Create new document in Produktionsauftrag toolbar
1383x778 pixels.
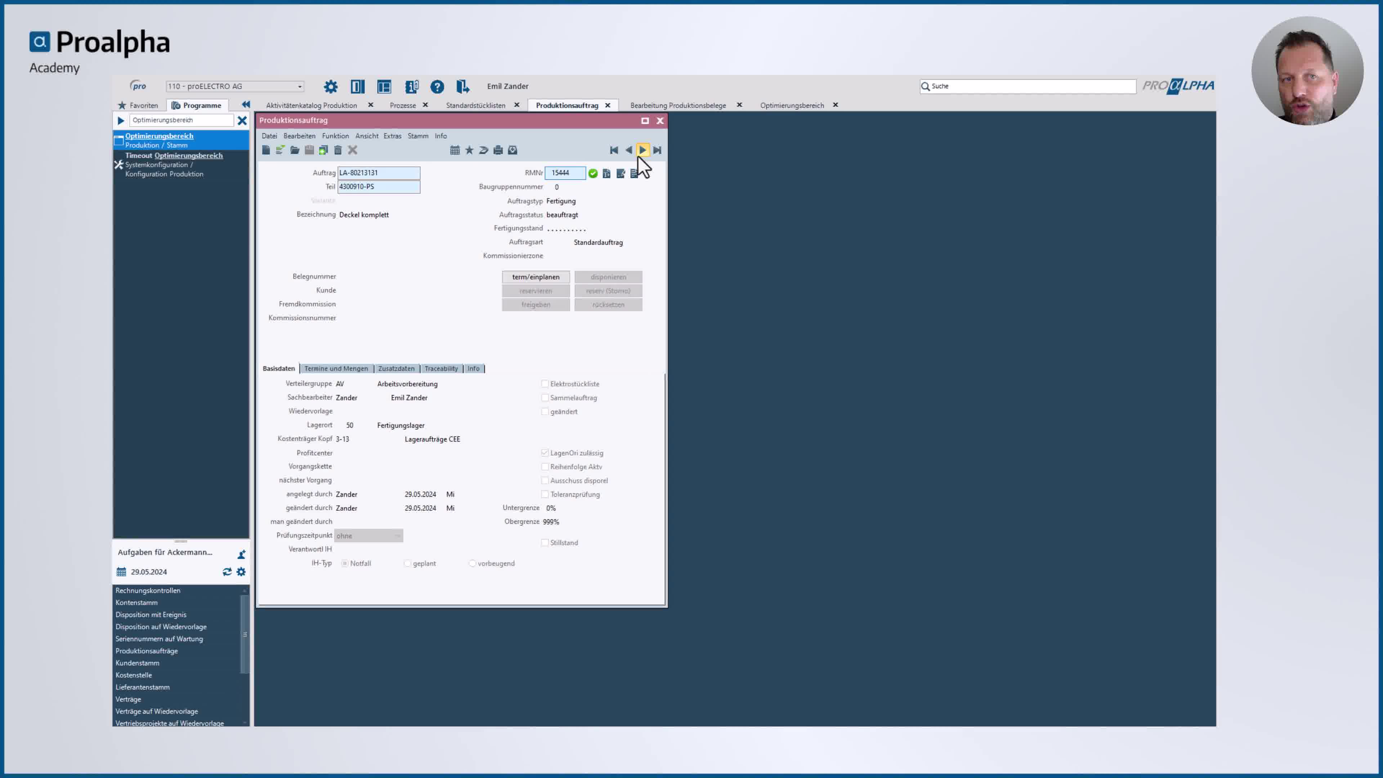266,150
